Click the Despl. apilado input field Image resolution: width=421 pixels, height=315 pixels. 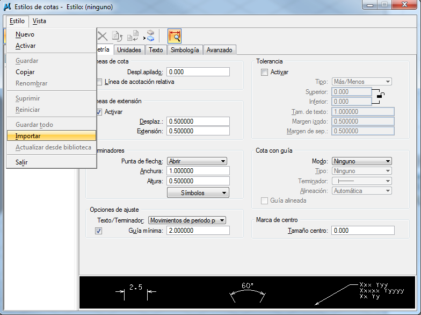click(x=198, y=72)
